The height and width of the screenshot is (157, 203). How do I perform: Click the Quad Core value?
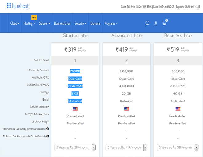click(126, 78)
